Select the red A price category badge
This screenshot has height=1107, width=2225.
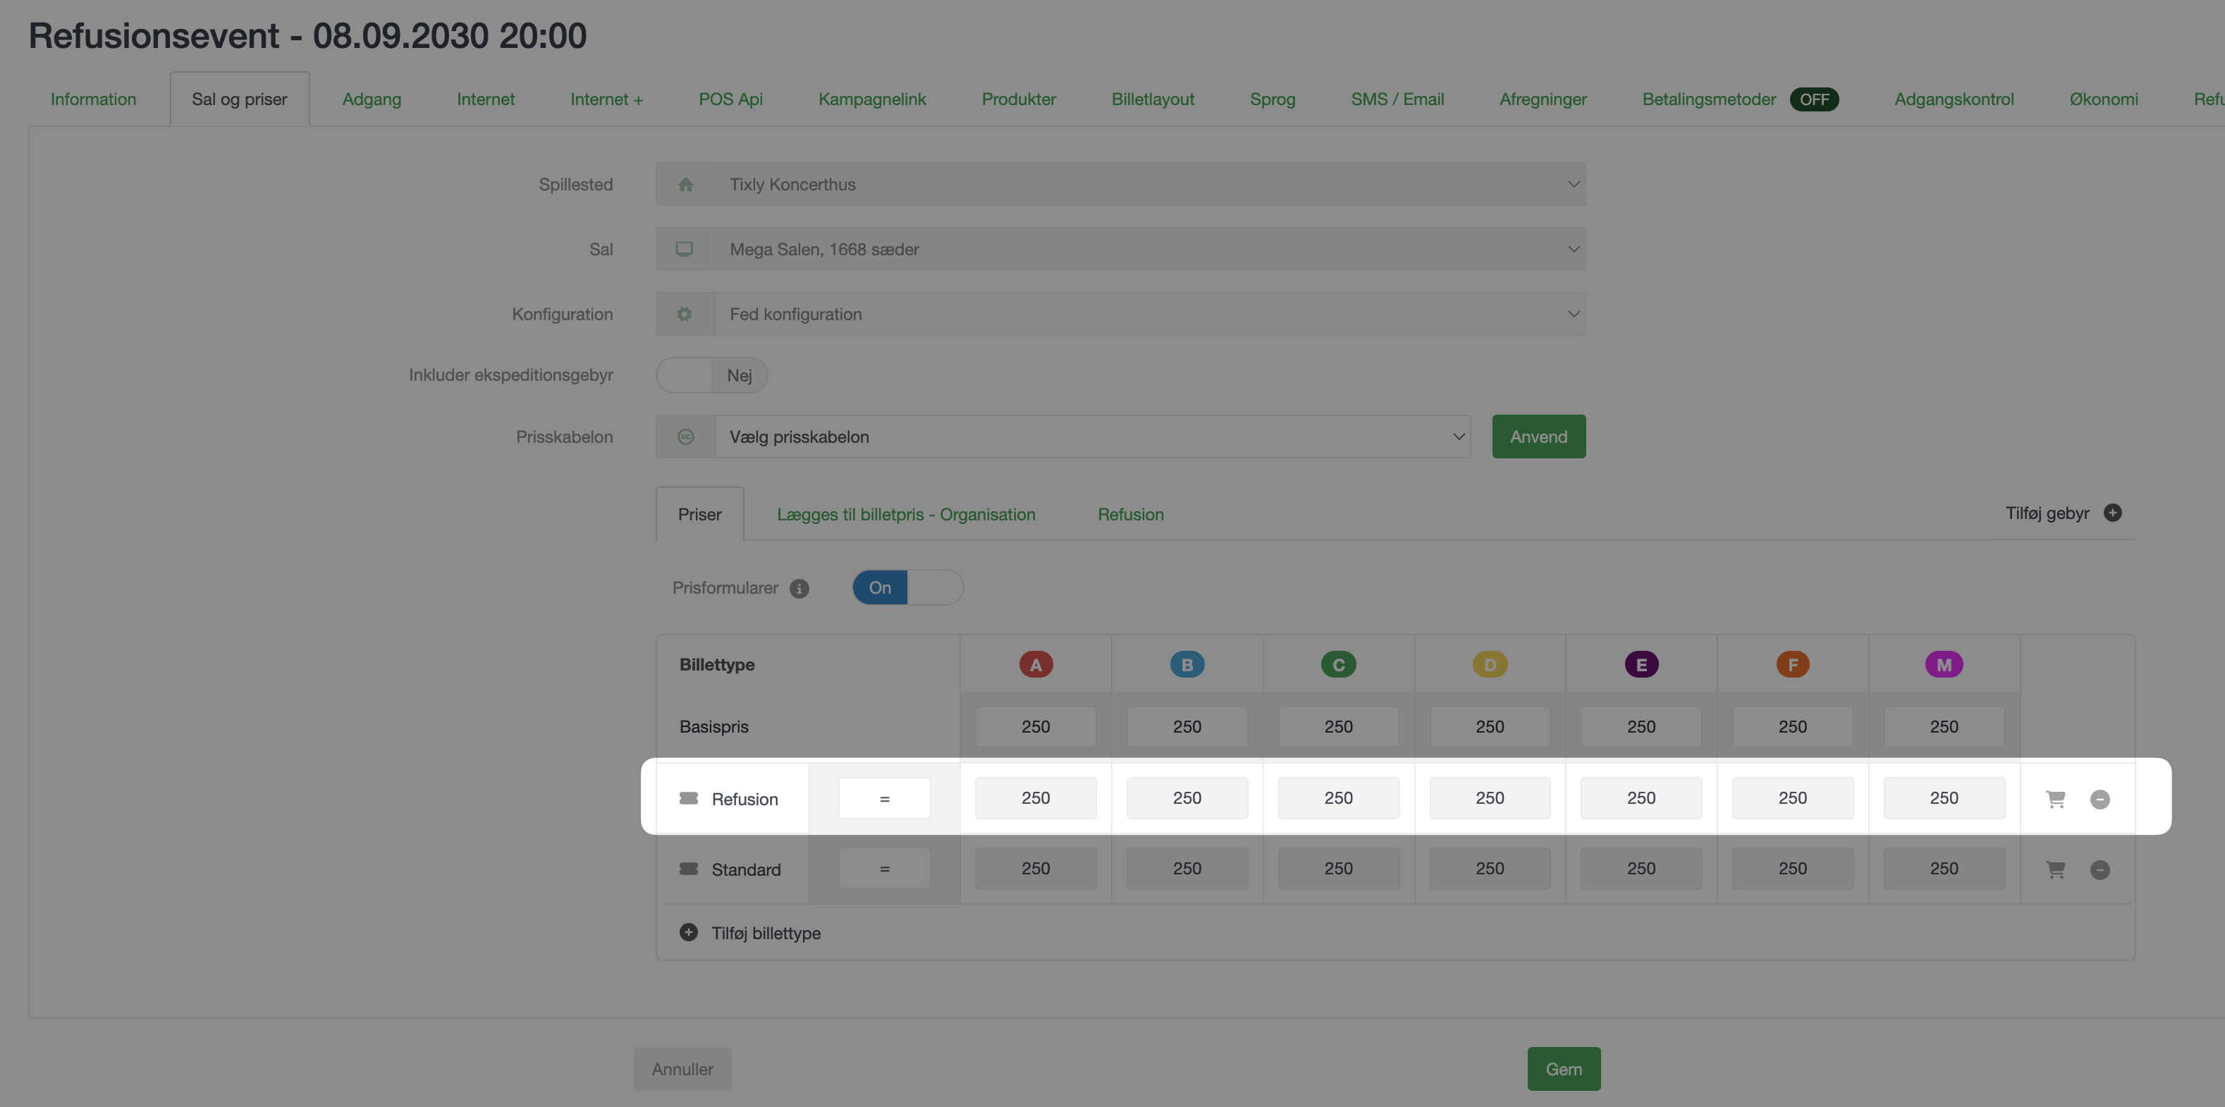pos(1036,664)
